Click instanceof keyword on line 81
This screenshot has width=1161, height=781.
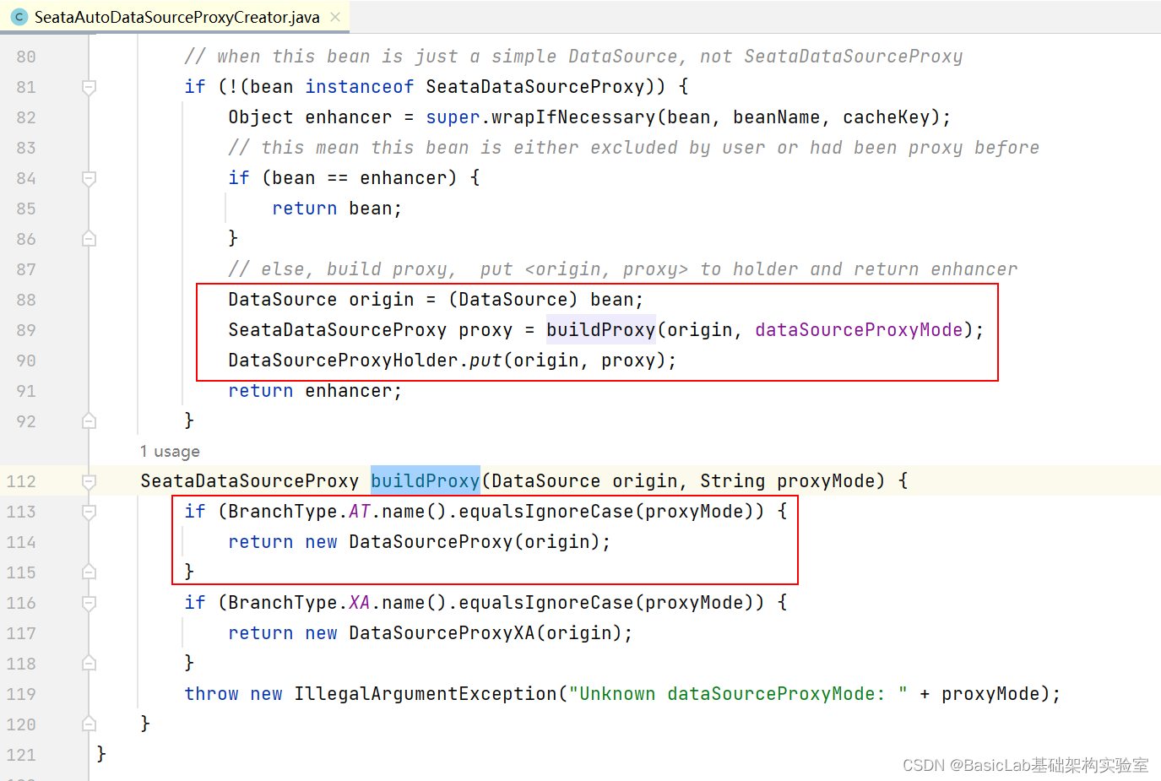(x=360, y=87)
